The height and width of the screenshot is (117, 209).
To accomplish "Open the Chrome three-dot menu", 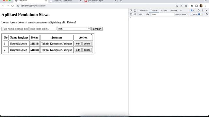I will click(x=206, y=6).
